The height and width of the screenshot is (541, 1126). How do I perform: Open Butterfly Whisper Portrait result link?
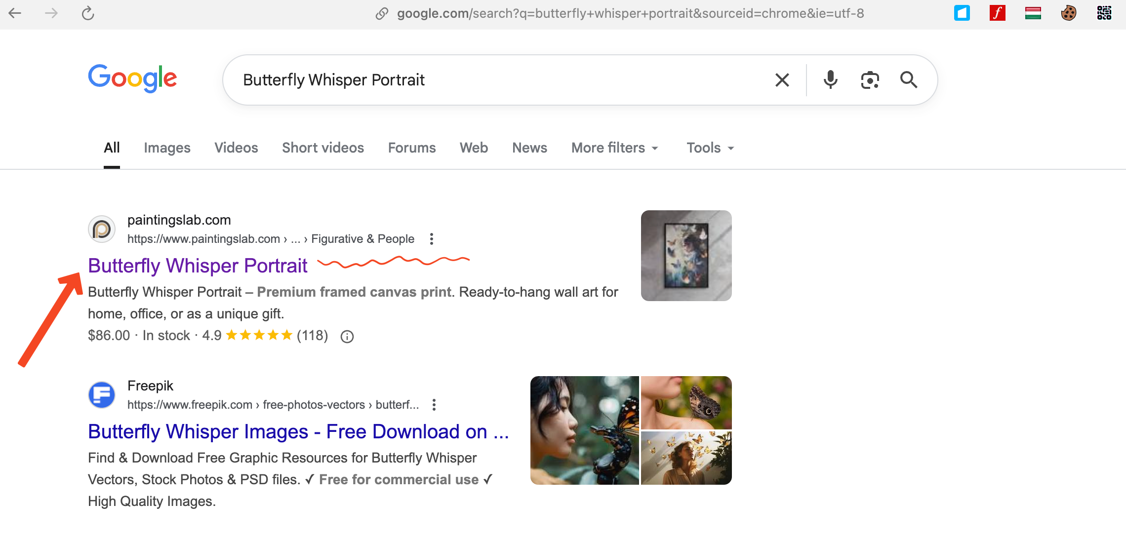point(198,266)
